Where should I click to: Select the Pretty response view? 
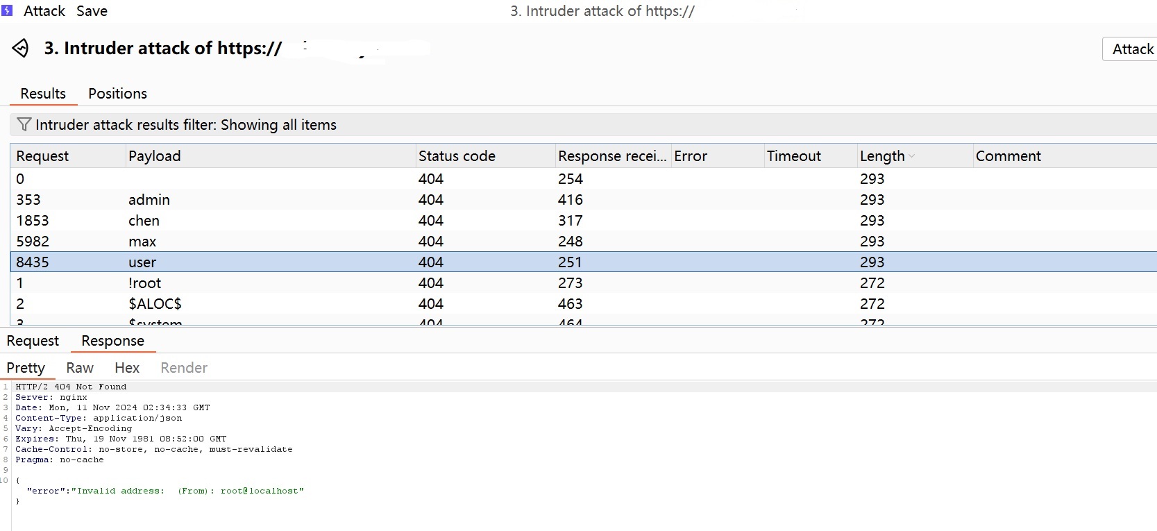tap(26, 368)
